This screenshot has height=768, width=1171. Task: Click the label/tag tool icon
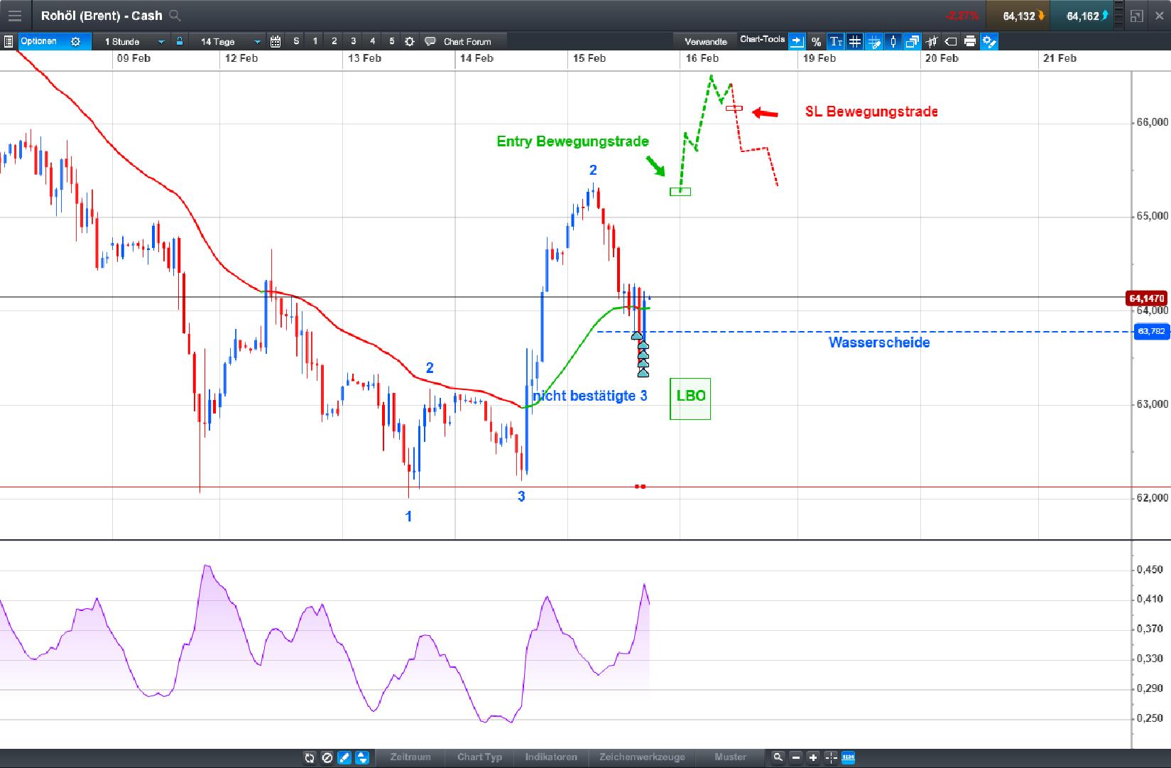(x=950, y=42)
